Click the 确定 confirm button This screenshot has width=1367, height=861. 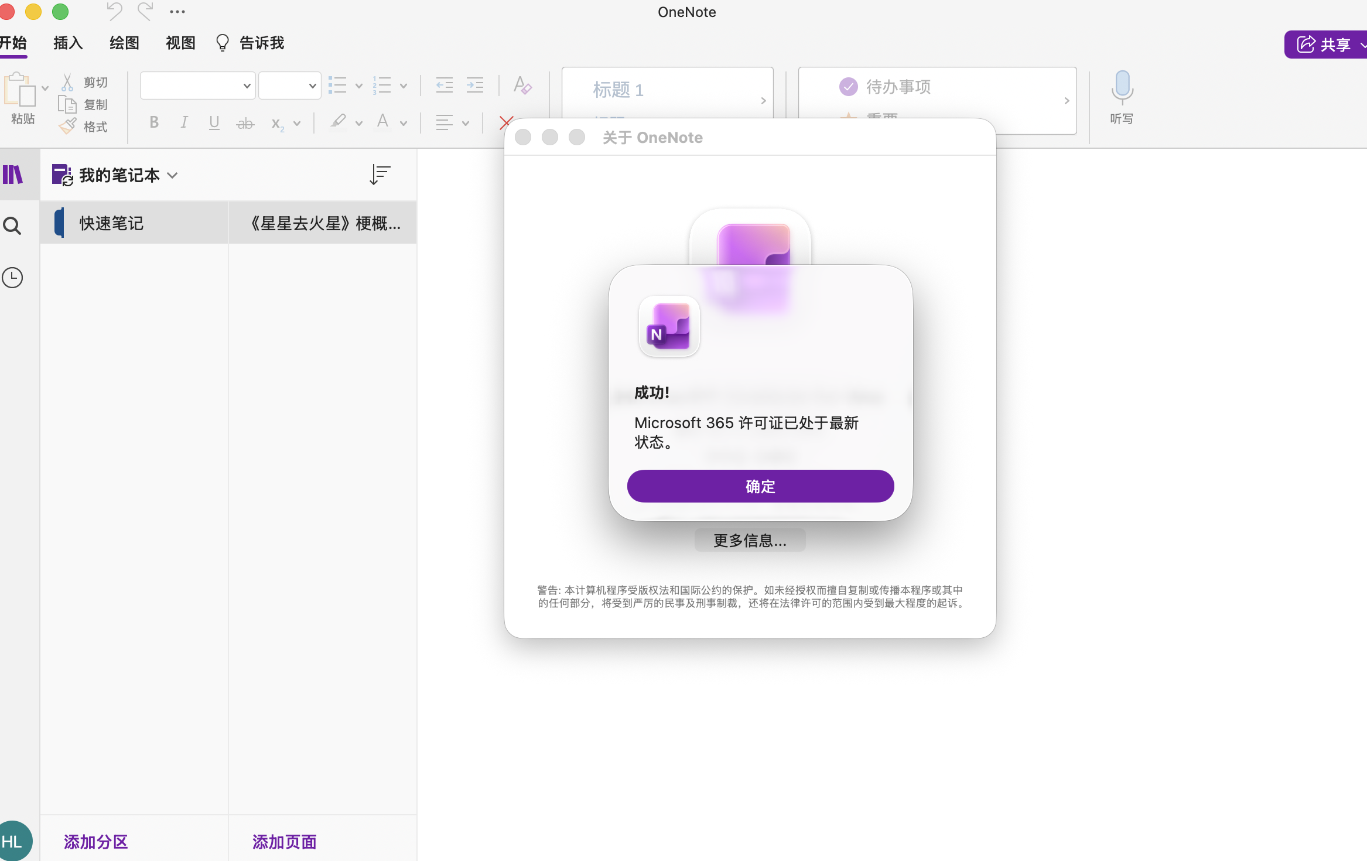point(760,486)
